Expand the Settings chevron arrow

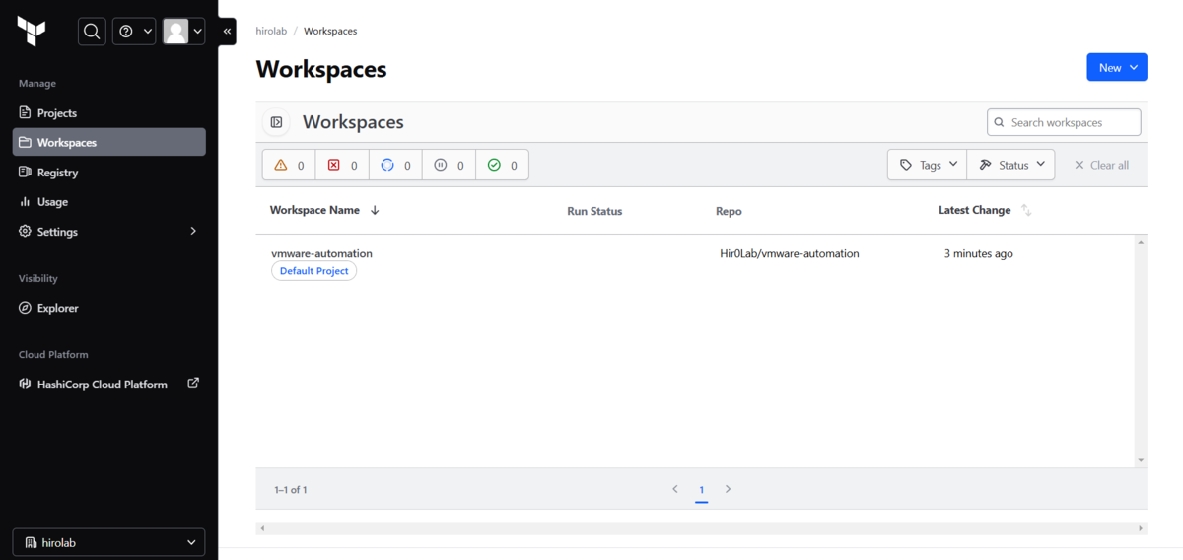pyautogui.click(x=193, y=232)
